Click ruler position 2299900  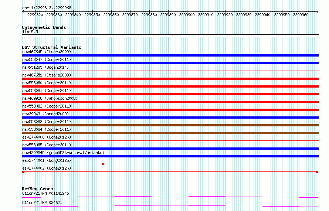187,15
